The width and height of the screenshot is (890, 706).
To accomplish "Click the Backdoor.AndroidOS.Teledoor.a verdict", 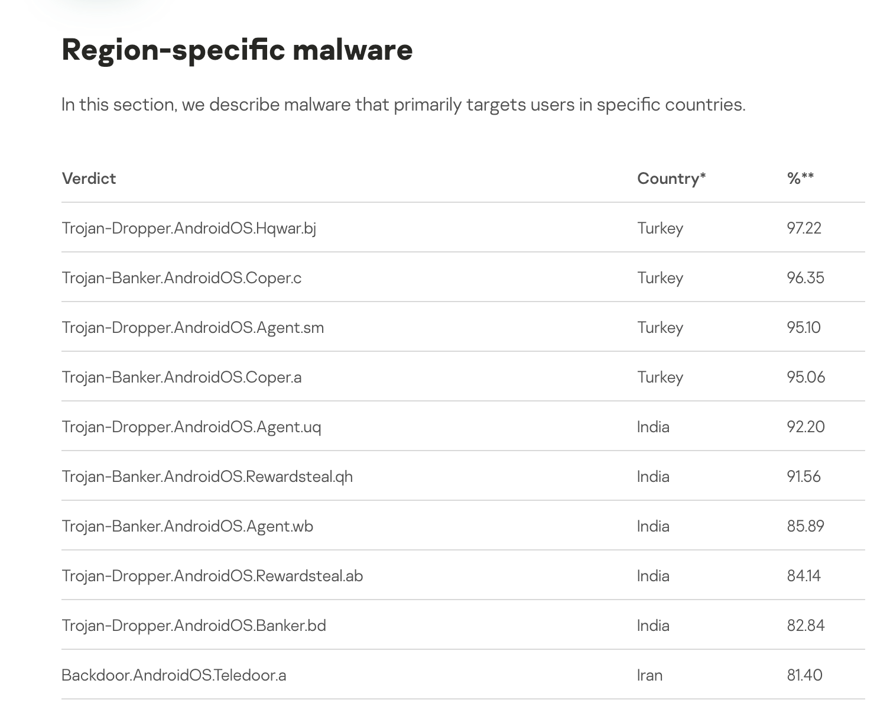I will point(174,675).
